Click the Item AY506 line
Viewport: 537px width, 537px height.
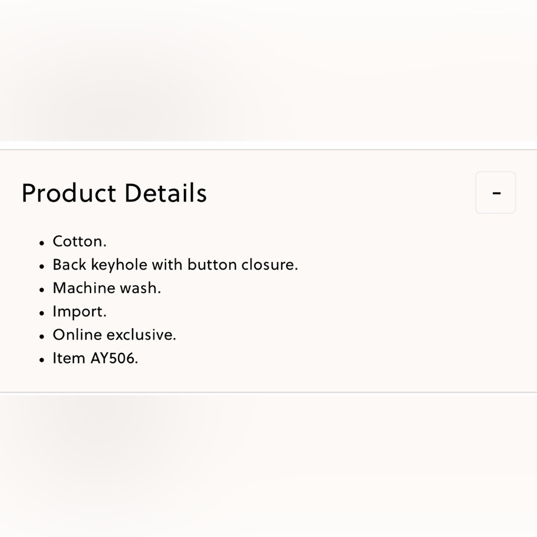point(95,358)
